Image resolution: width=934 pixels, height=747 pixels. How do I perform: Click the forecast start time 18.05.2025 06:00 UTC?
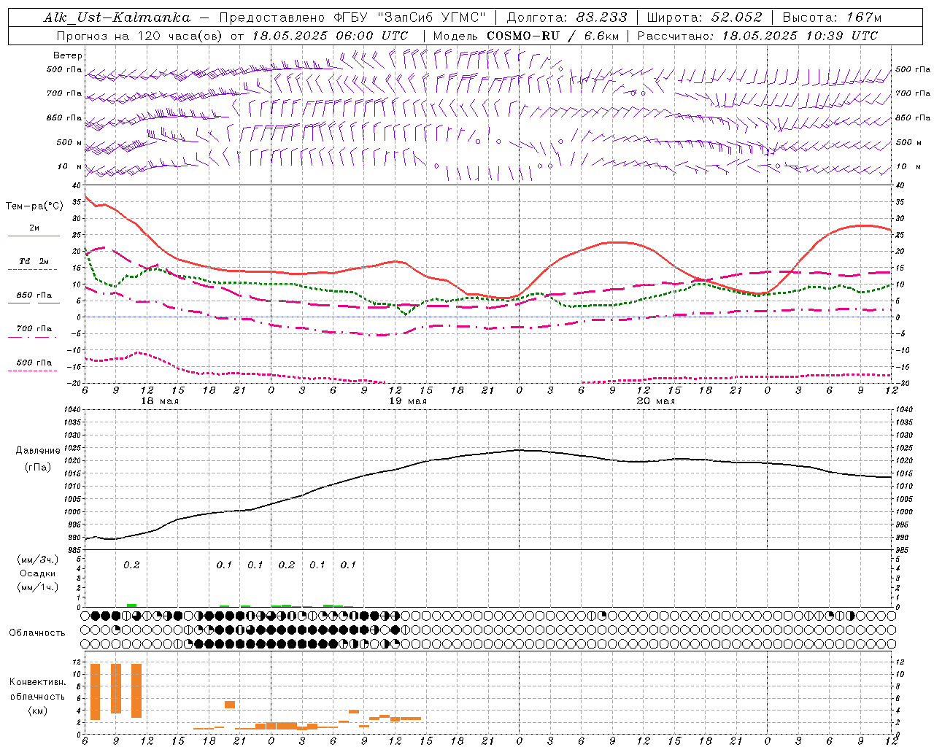(330, 36)
